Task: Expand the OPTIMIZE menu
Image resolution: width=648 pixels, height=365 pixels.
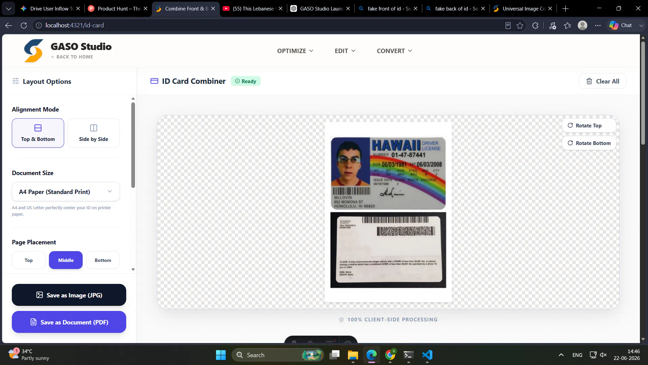Action: 295,51
